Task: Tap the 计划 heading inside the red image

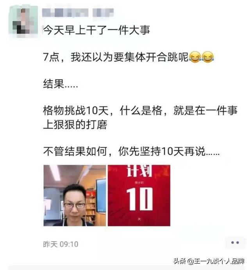Action: [x=139, y=171]
